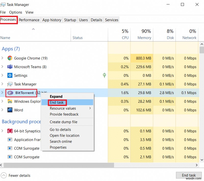Click the Windows Explorer folder icon
Viewport: 204px width, 181px height.
coord(10,101)
